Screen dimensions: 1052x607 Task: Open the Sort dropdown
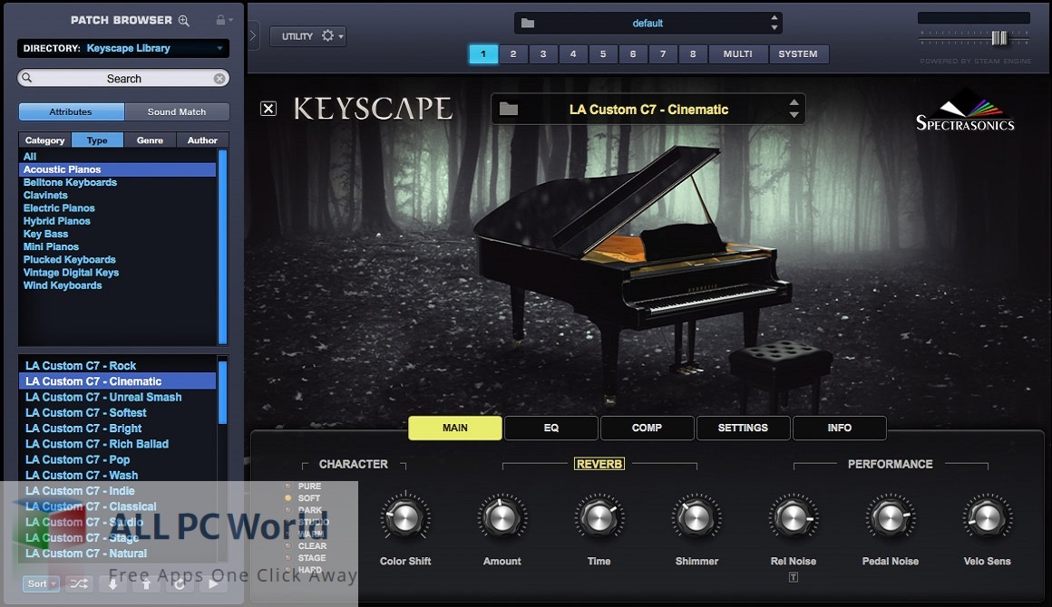point(42,583)
